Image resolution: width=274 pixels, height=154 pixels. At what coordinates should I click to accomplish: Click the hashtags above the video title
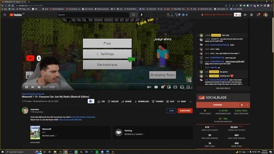[x=33, y=94]
